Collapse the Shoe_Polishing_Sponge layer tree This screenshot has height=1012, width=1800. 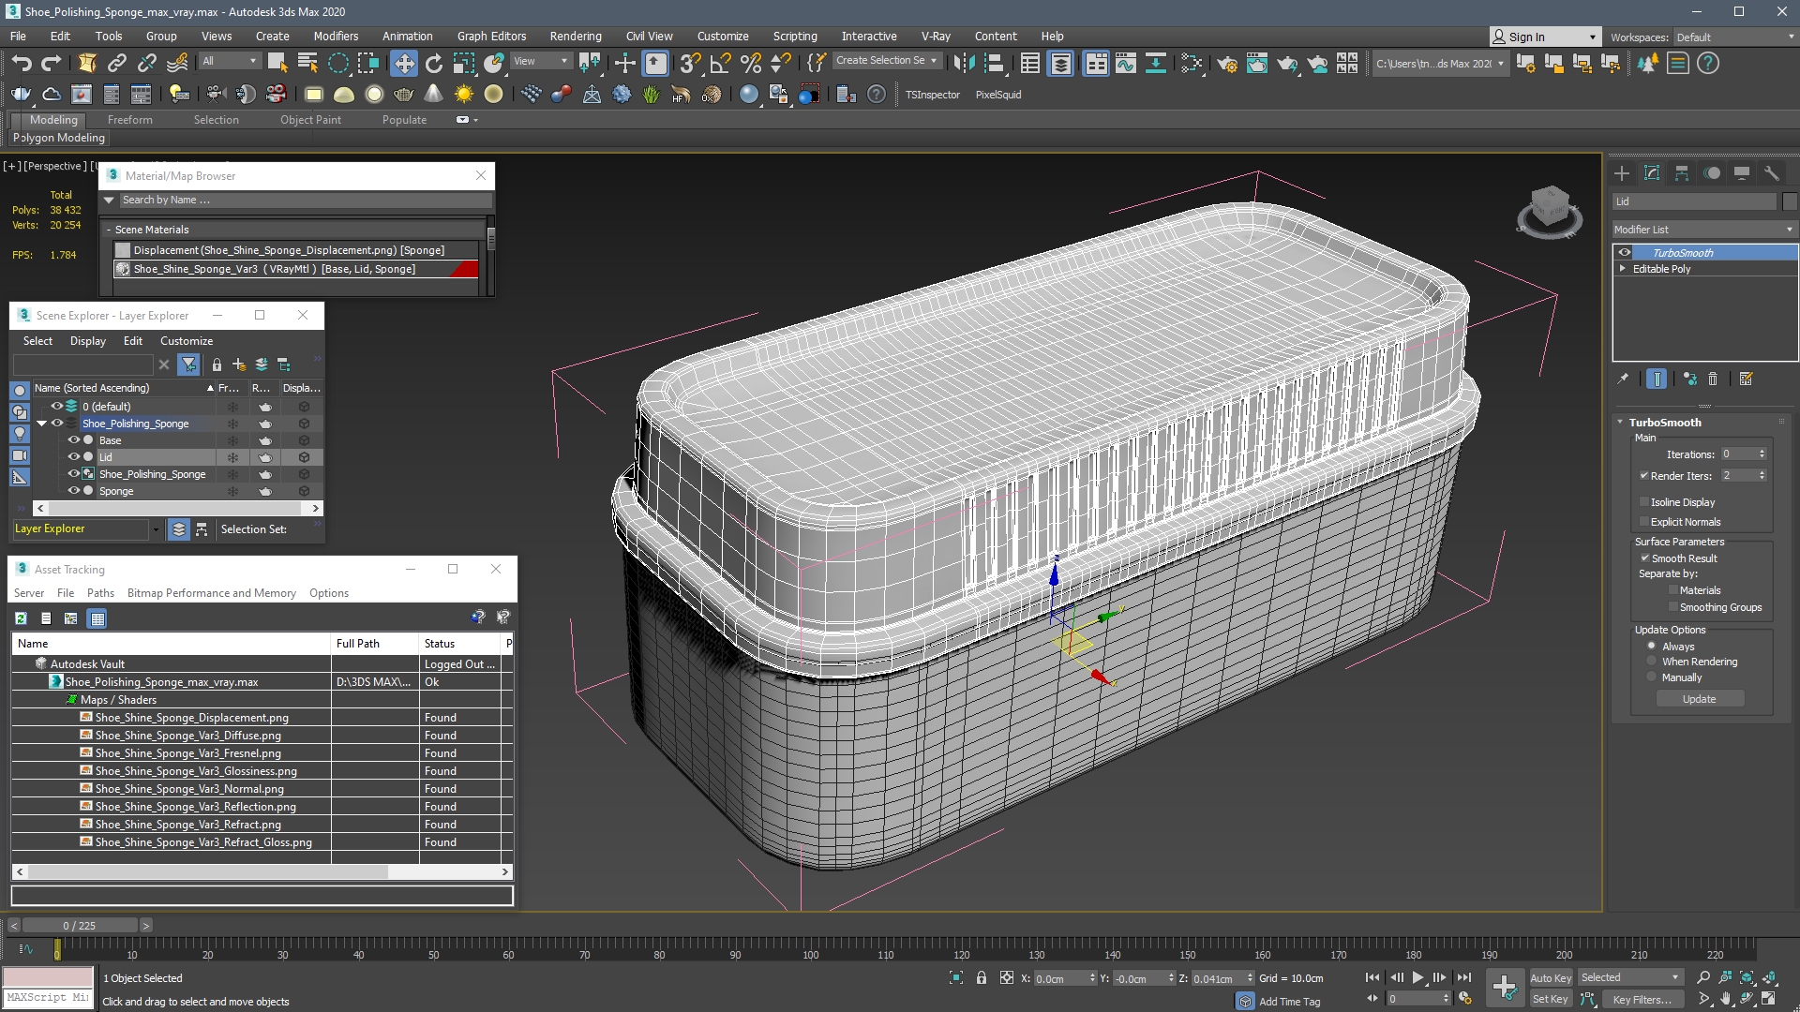(41, 424)
